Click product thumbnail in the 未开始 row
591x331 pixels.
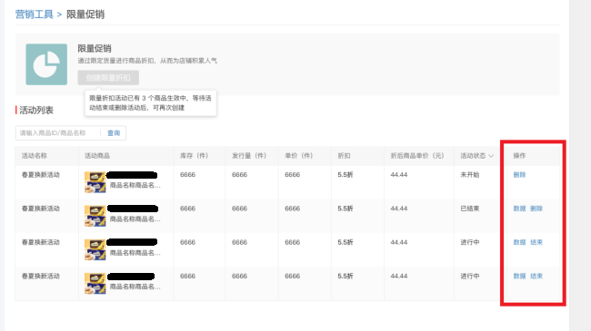(95, 182)
